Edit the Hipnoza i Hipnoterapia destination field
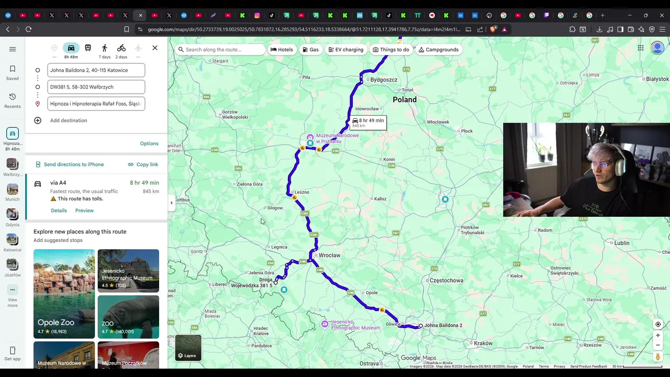This screenshot has height=377, width=670. pos(96,104)
